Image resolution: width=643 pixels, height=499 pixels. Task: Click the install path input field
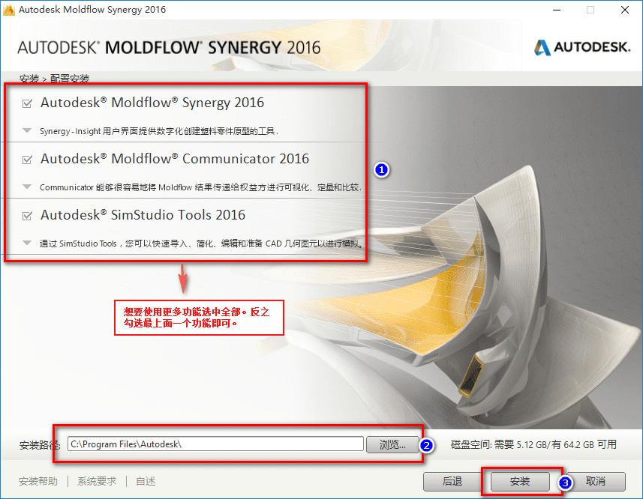tap(215, 444)
